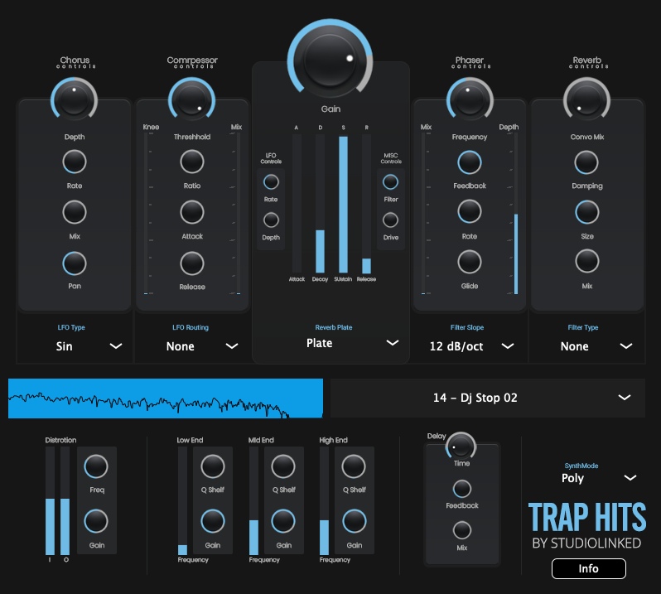Expand the Filter Slope 12 dB/oct dropdown
Image resolution: width=661 pixels, height=594 pixels.
pos(470,346)
